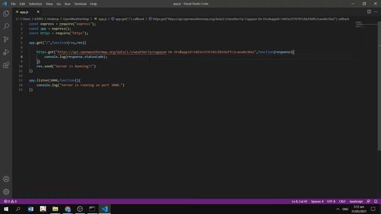Click the split editor icon
The height and width of the screenshot is (214, 381).
(x=369, y=12)
